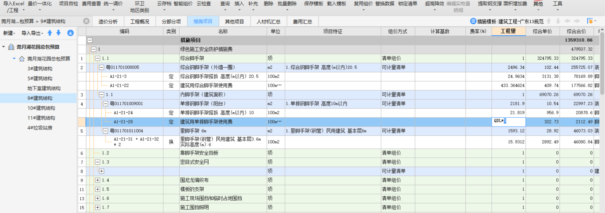Screen dimensions: 605x213
Task: Select the 措施项目 tab
Action: point(203,21)
